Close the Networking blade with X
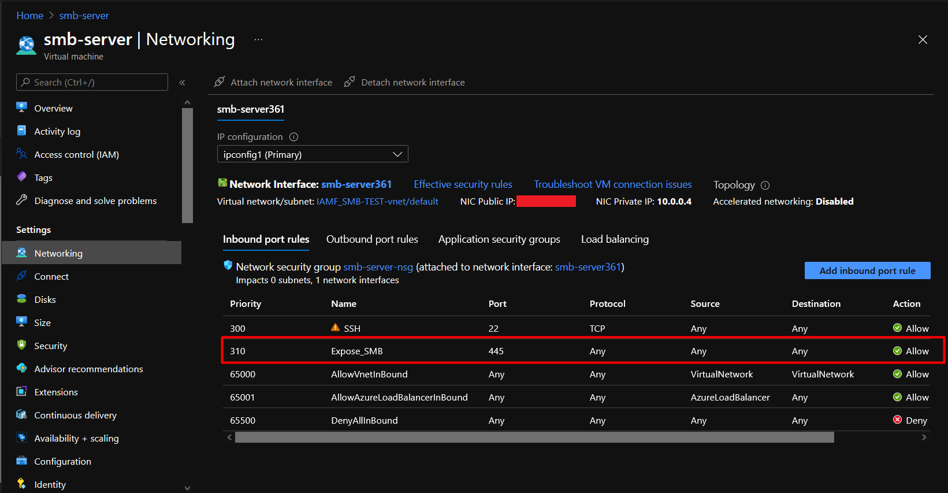Viewport: 948px width, 493px height. point(923,39)
